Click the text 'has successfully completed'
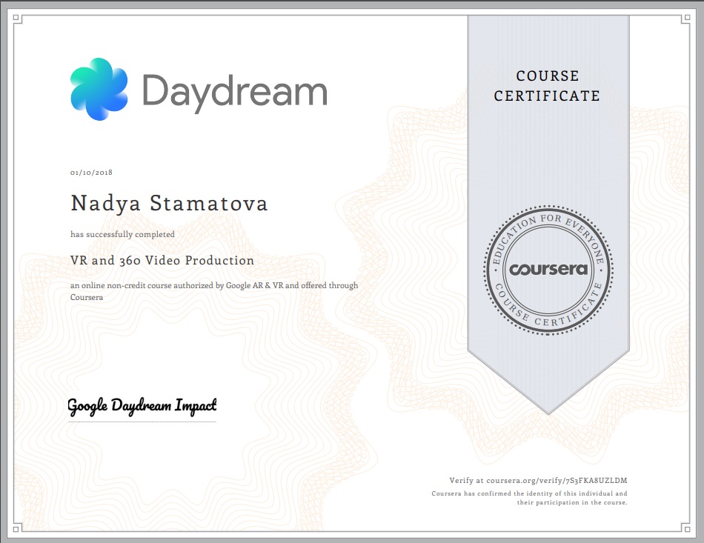The image size is (704, 543). (122, 234)
